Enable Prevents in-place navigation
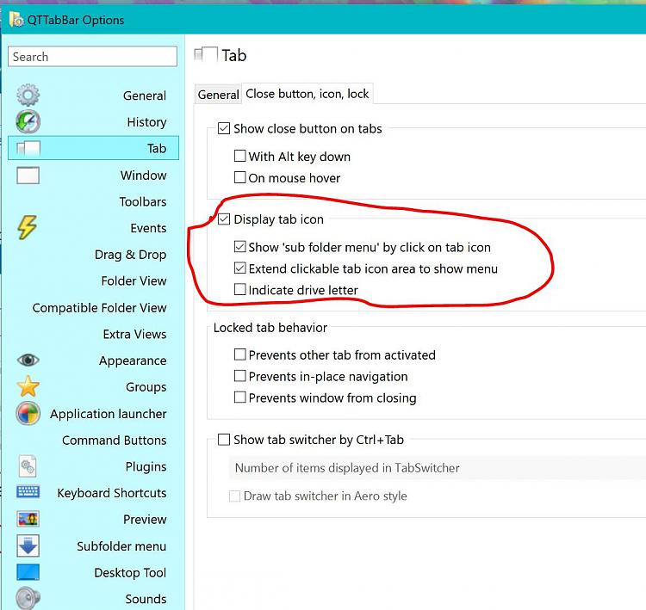Image resolution: width=646 pixels, height=610 pixels. (x=239, y=376)
